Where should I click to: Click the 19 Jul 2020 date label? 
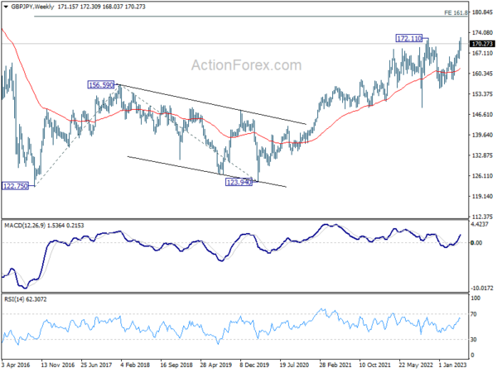(294, 365)
